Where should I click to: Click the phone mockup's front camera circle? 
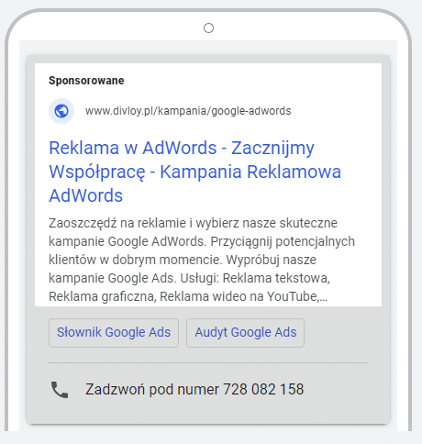point(208,28)
